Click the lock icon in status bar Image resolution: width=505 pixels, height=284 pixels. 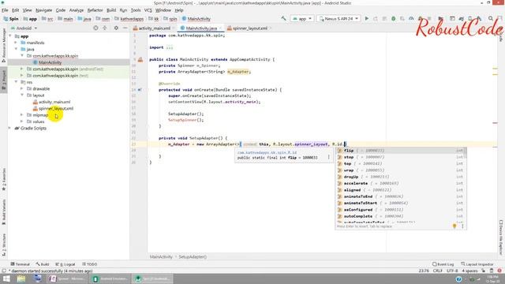tap(483, 271)
